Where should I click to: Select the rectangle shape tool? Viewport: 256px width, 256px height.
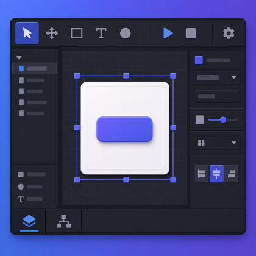(x=76, y=33)
